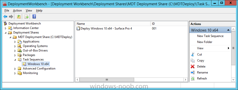The height and width of the screenshot is (90, 238).
Task: Click the Packages node icon
Action: click(20, 55)
